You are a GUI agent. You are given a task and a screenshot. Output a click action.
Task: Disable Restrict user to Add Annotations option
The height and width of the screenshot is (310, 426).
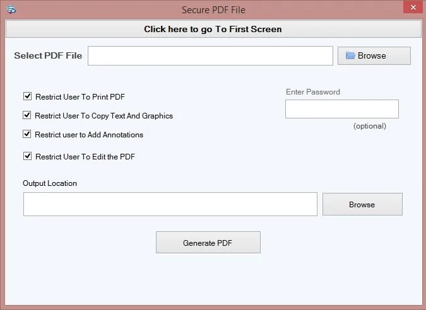[27, 134]
